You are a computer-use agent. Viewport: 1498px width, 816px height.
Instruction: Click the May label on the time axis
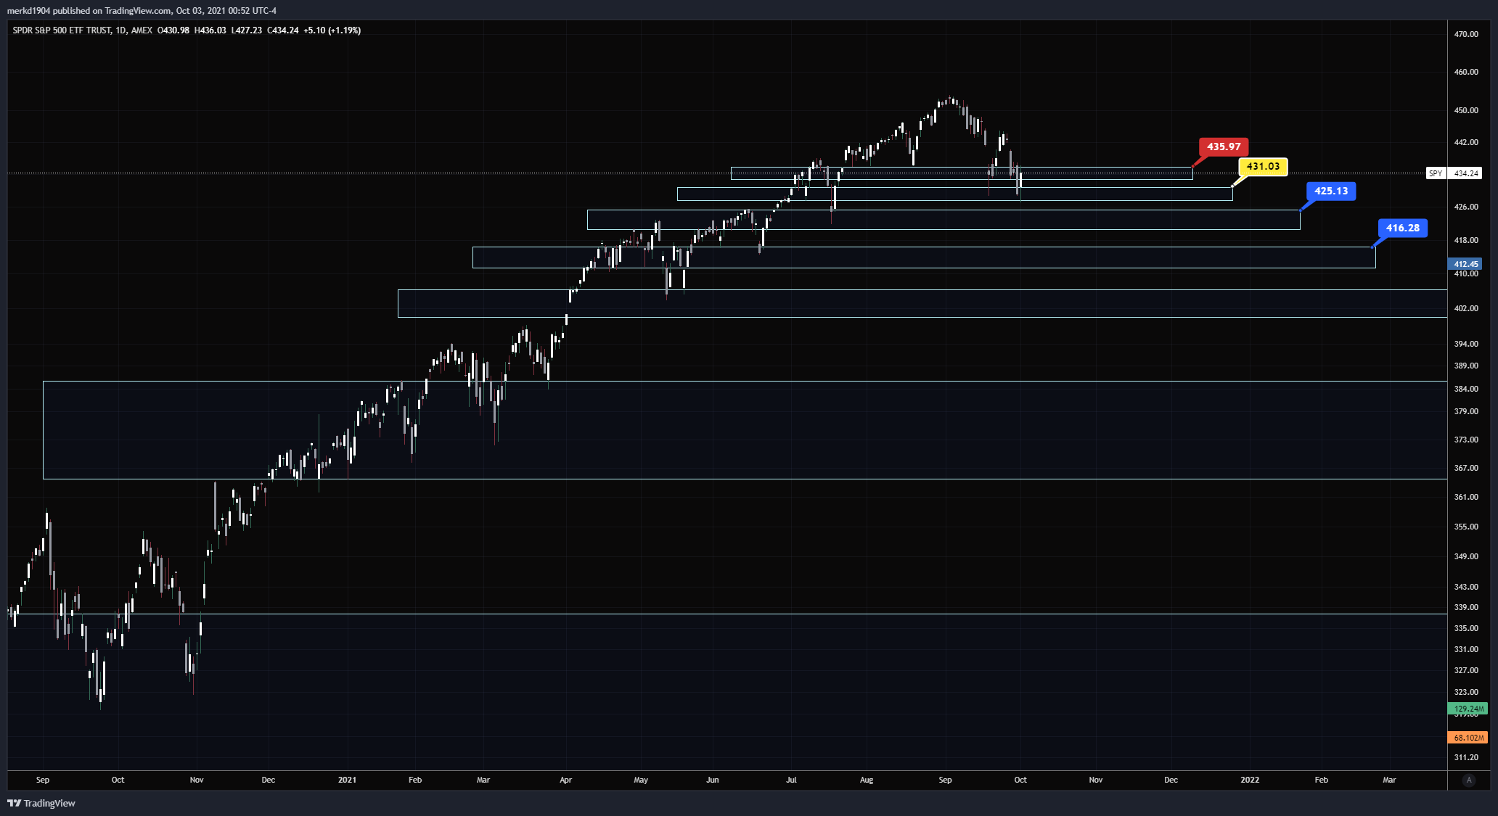pyautogui.click(x=641, y=780)
